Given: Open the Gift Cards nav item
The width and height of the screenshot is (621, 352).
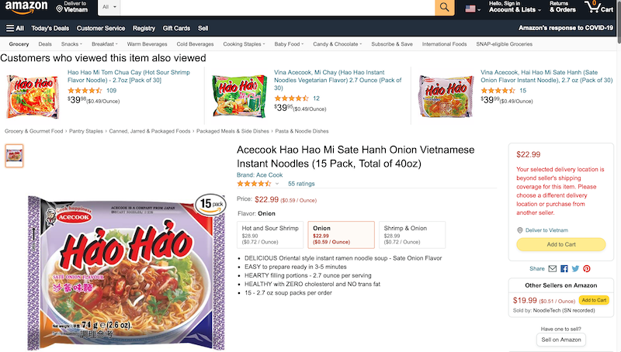Looking at the screenshot, I should [176, 28].
